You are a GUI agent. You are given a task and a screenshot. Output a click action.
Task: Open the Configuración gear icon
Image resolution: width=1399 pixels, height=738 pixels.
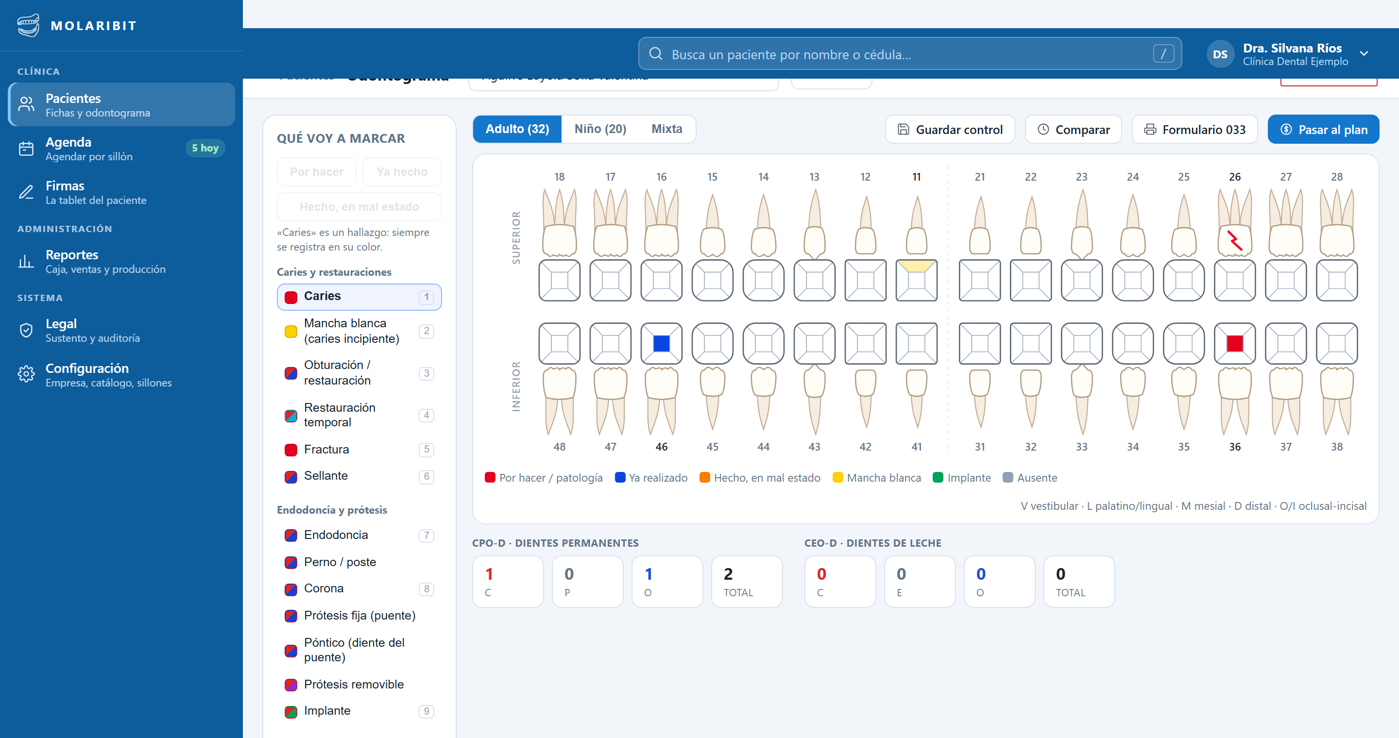pos(26,374)
